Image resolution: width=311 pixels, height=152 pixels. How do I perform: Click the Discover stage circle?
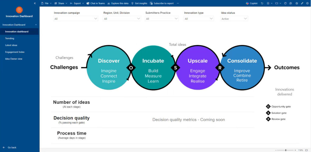(x=109, y=68)
